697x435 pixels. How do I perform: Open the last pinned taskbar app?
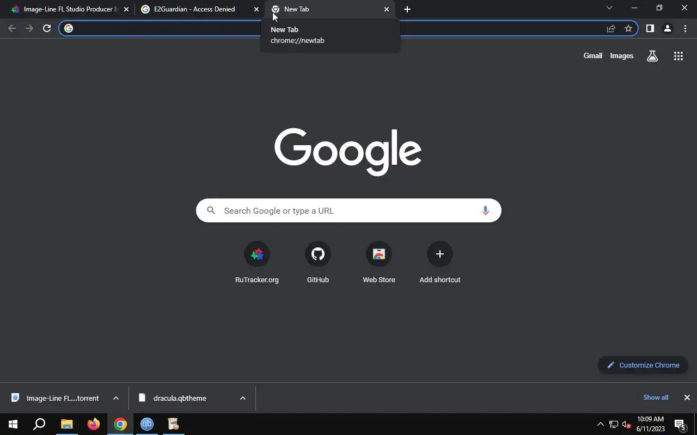point(173,424)
